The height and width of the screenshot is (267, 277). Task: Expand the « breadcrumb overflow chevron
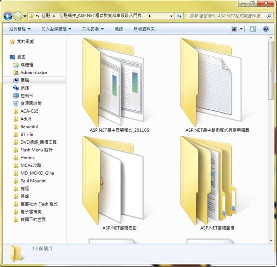pyautogui.click(x=37, y=16)
